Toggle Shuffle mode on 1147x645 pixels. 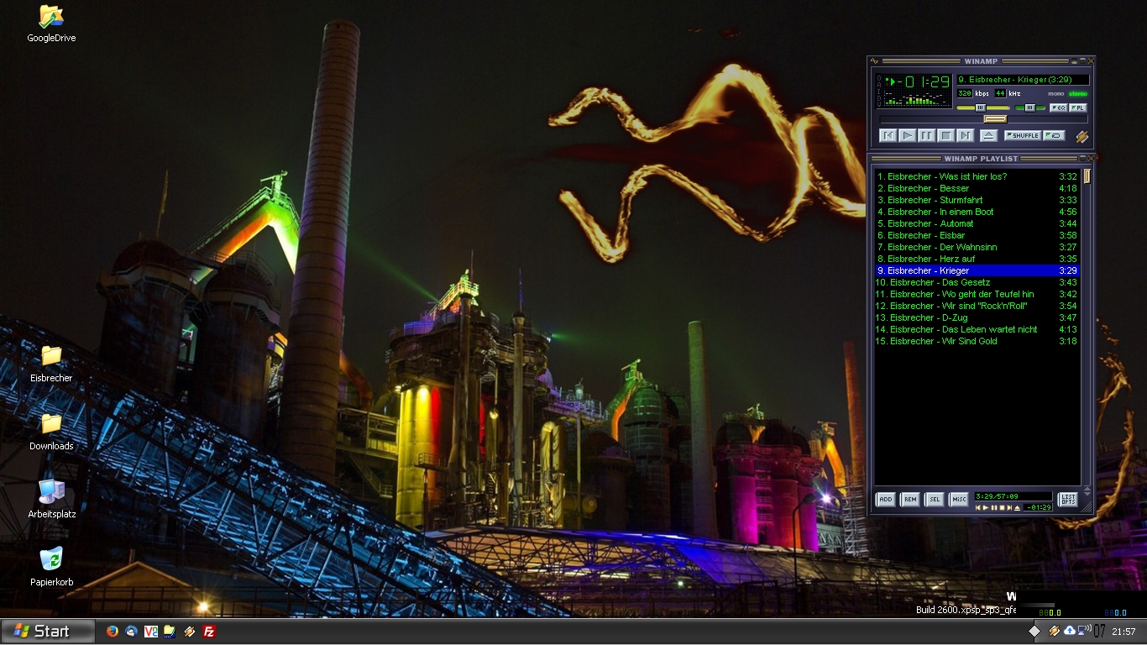pyautogui.click(x=1022, y=135)
